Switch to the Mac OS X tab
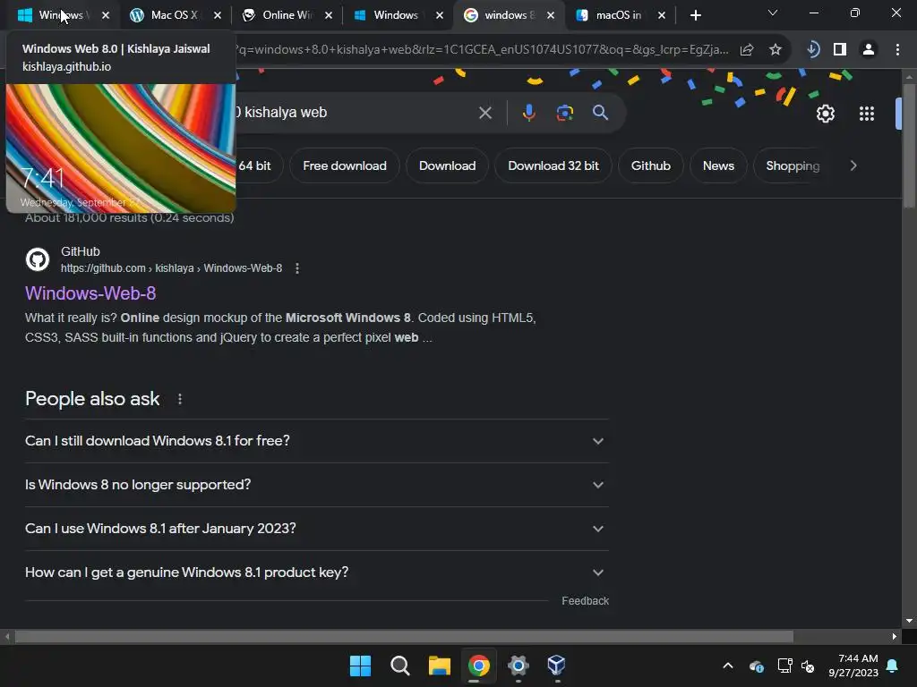This screenshot has width=917, height=687. pyautogui.click(x=176, y=15)
